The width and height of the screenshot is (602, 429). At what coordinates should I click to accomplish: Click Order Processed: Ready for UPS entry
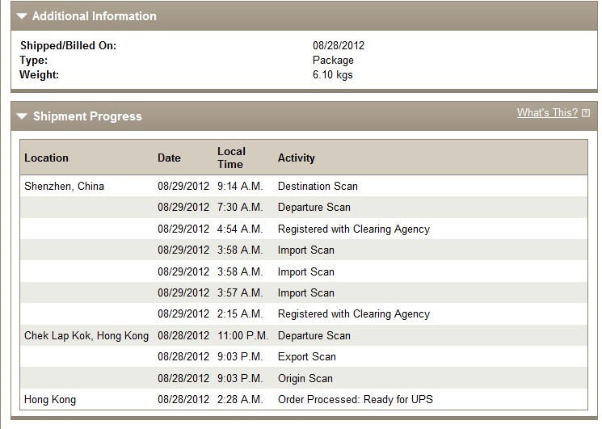pos(356,399)
